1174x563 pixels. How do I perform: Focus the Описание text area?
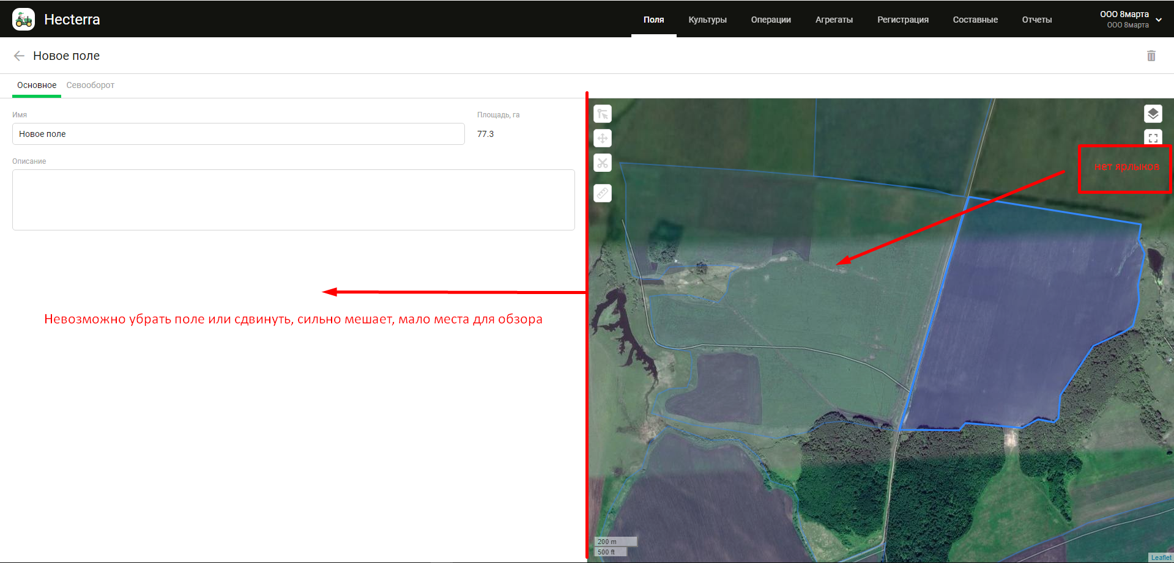click(x=293, y=200)
